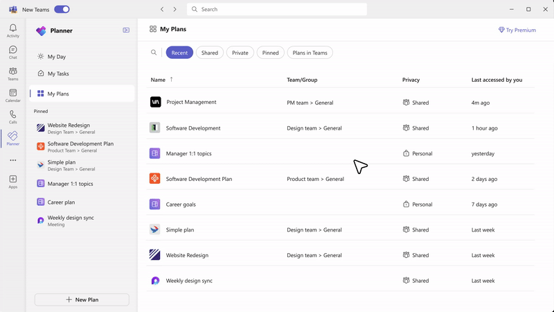Select the Shared filter pill
Image resolution: width=554 pixels, height=312 pixels.
point(210,53)
